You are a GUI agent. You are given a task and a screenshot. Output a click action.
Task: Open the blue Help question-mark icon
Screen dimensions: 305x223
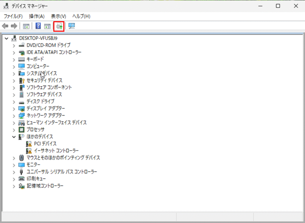(38, 26)
